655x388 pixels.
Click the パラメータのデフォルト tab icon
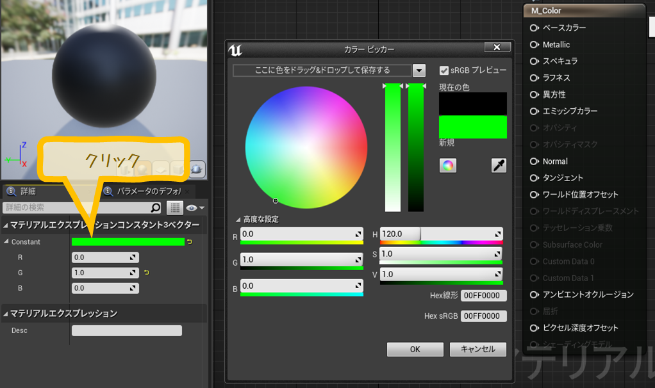[108, 191]
